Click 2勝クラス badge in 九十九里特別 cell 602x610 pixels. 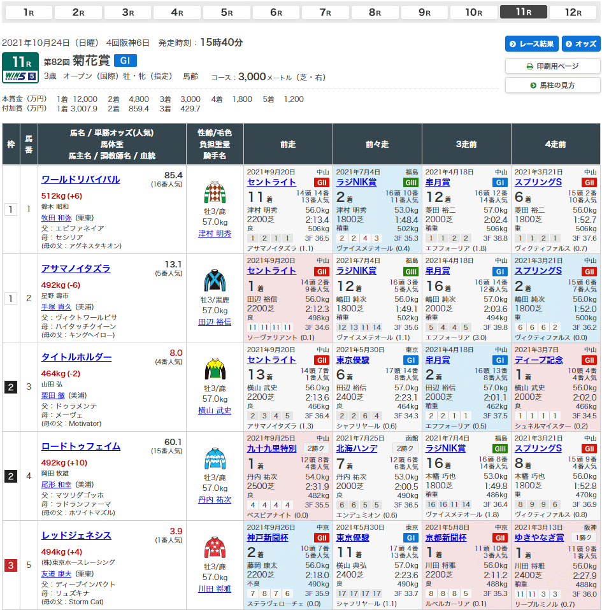pyautogui.click(x=315, y=448)
